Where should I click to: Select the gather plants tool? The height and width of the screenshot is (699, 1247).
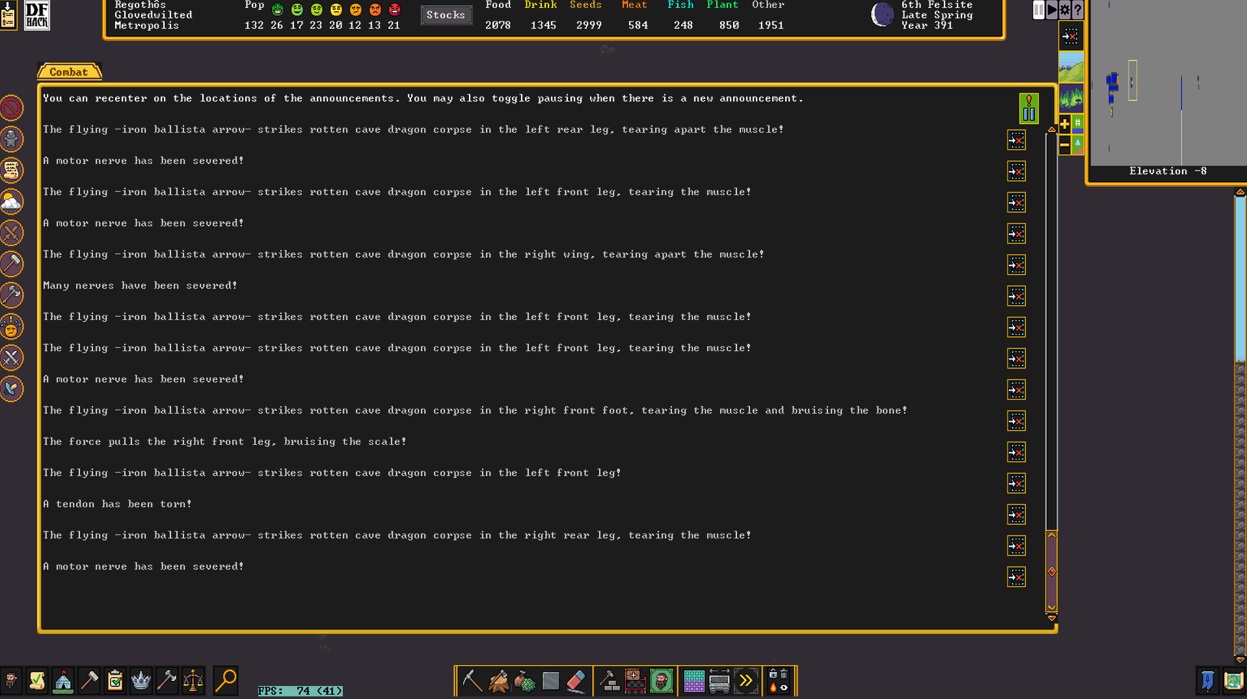coord(524,681)
